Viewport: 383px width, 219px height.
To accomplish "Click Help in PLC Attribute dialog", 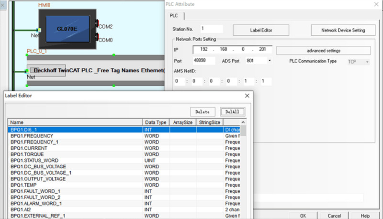I will pos(365,216).
